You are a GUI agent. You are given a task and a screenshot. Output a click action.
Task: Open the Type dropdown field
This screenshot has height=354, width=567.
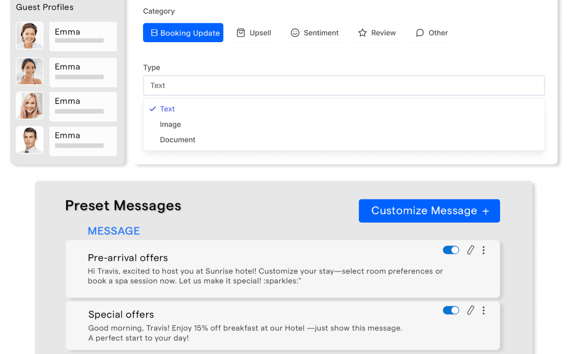[x=344, y=86]
